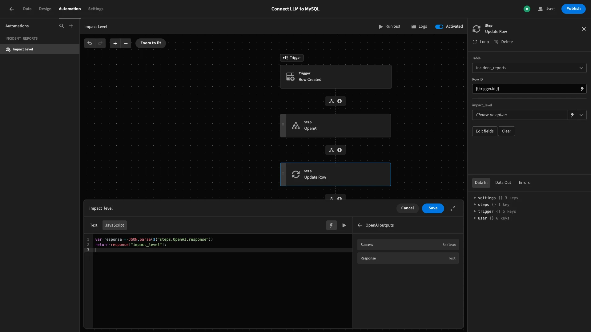Close the Update Row step panel
The height and width of the screenshot is (332, 591).
pos(584,29)
